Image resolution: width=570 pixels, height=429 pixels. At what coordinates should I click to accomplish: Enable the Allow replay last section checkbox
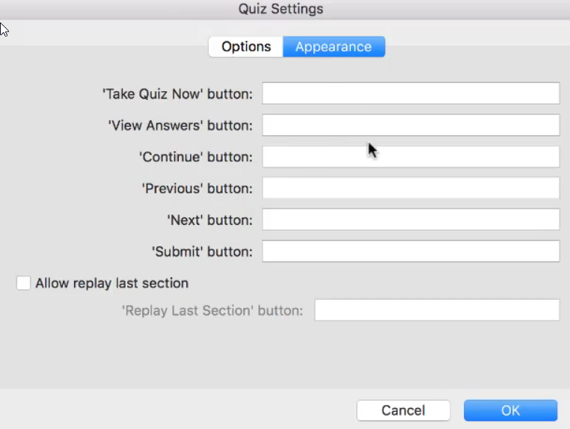(23, 283)
